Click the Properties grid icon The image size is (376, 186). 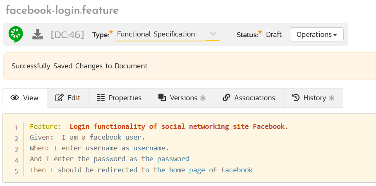click(x=101, y=98)
